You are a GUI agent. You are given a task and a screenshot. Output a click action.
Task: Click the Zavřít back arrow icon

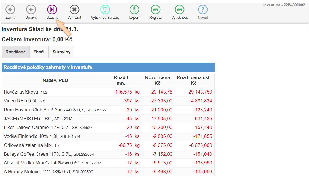10,10
